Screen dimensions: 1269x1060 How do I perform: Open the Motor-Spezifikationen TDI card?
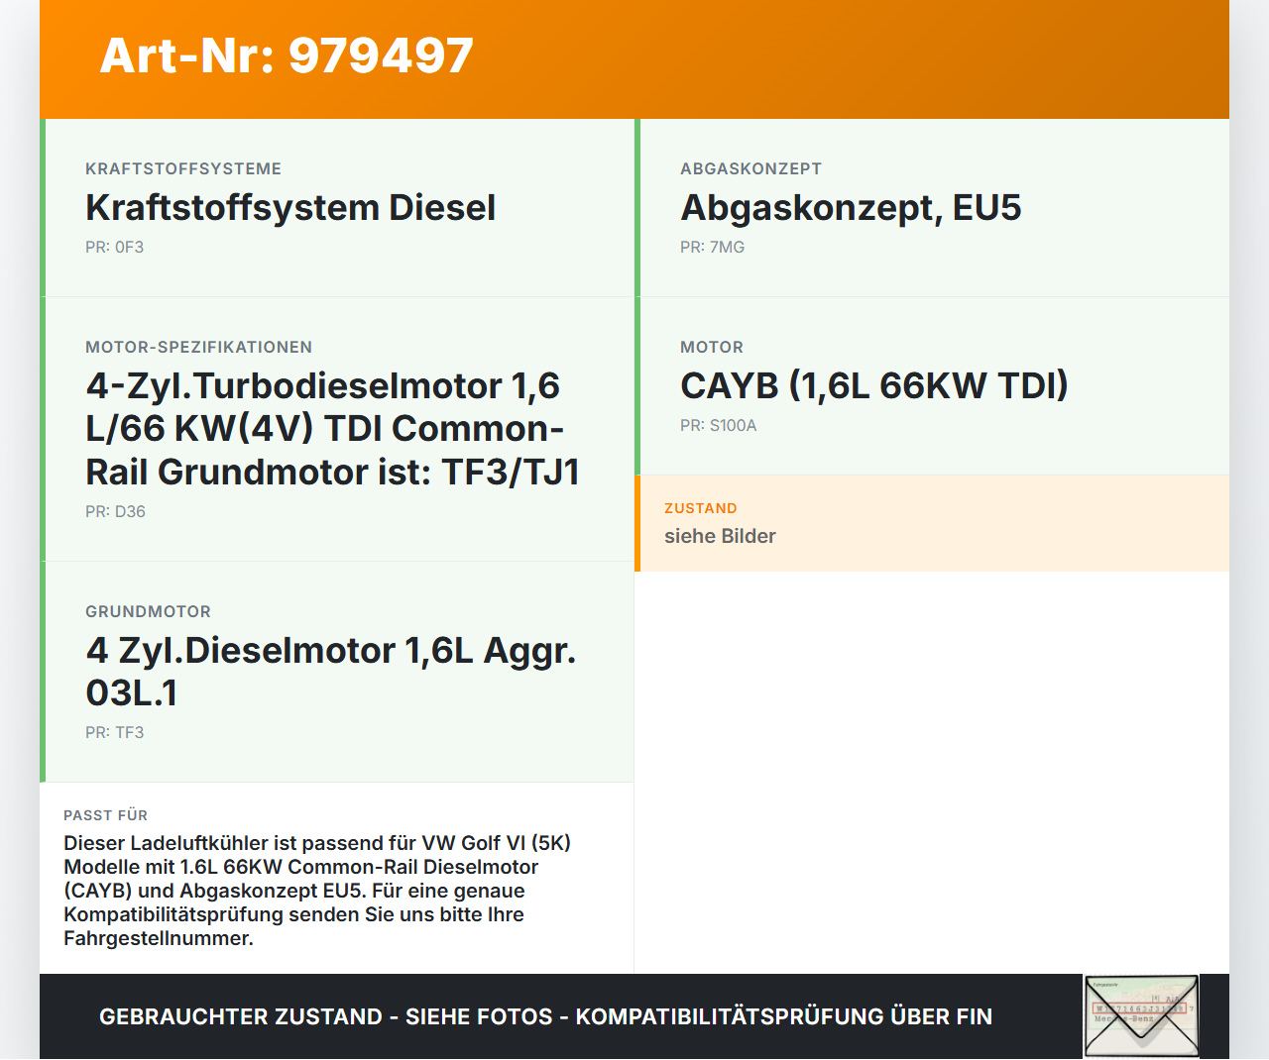(x=337, y=429)
